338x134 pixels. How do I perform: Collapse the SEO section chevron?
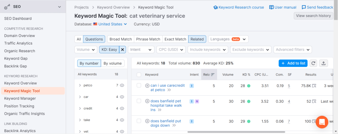pyautogui.click(x=59, y=7)
